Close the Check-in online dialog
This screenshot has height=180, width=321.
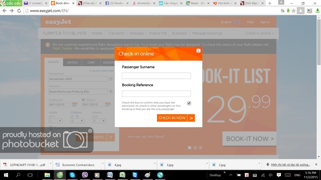[198, 51]
